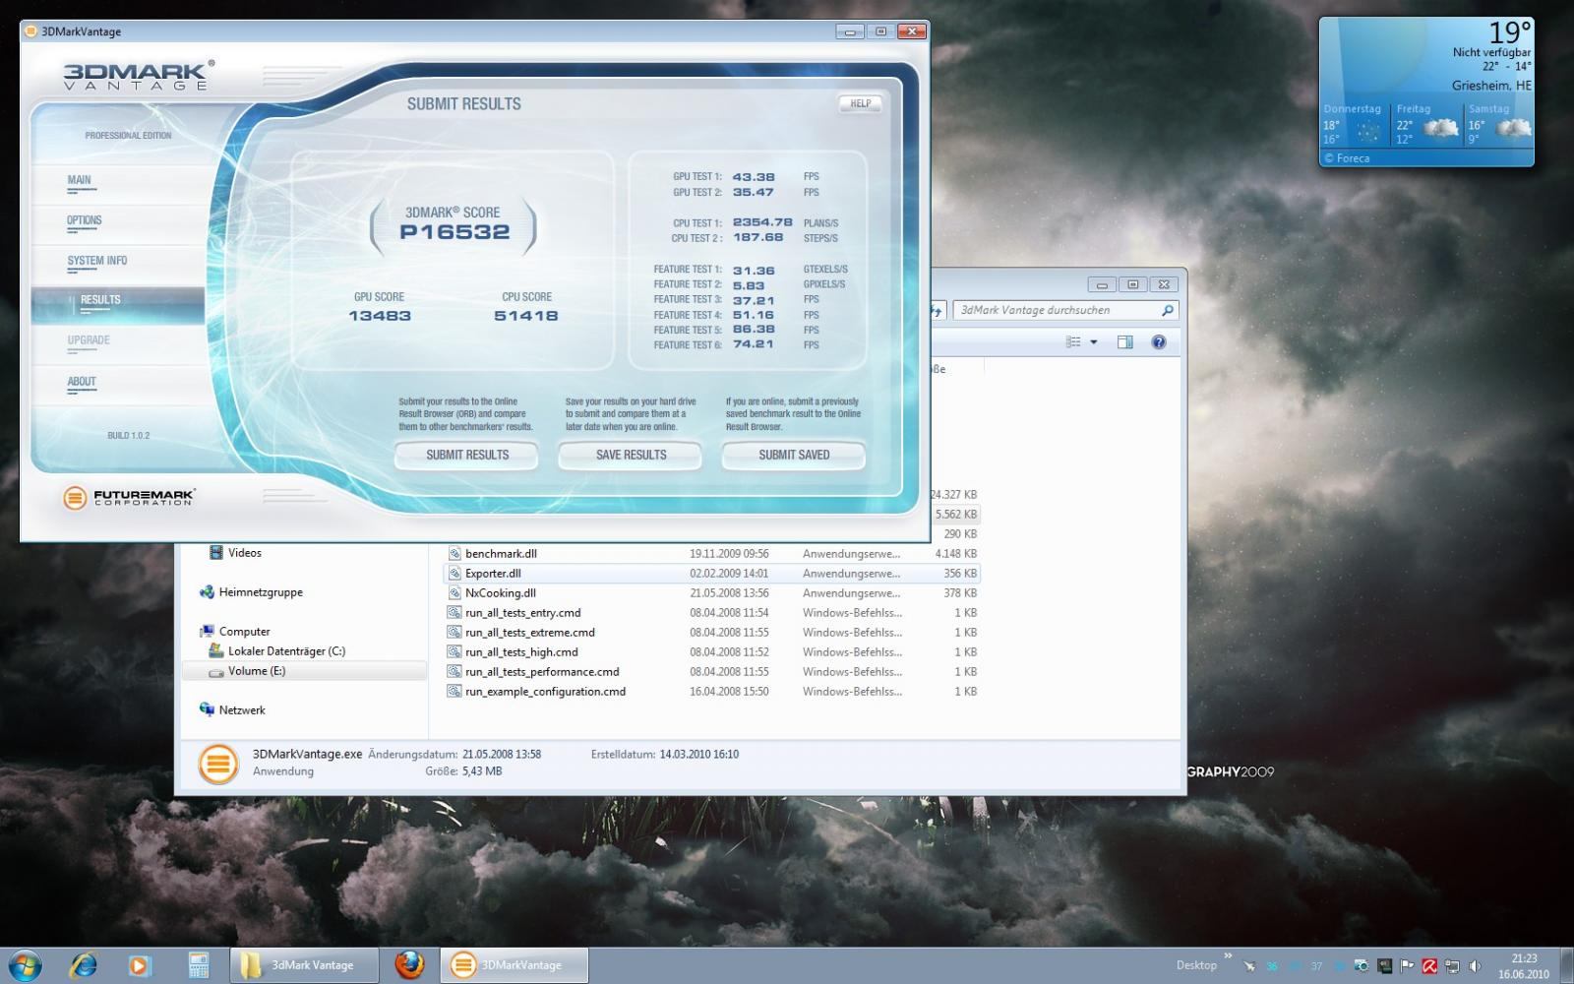Open the Calculator from taskbar
The image size is (1574, 984).
(199, 965)
